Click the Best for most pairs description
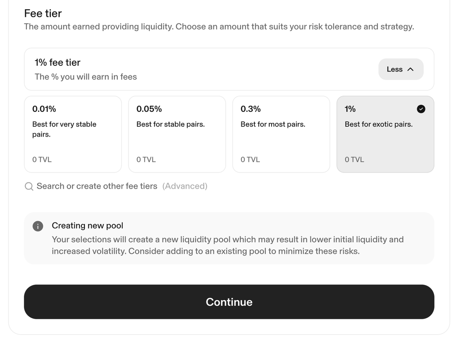 tap(273, 124)
